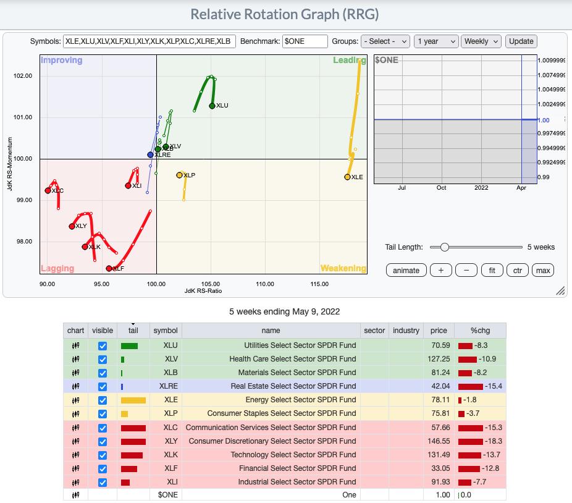Open the XLU row chart icon

[x=75, y=345]
